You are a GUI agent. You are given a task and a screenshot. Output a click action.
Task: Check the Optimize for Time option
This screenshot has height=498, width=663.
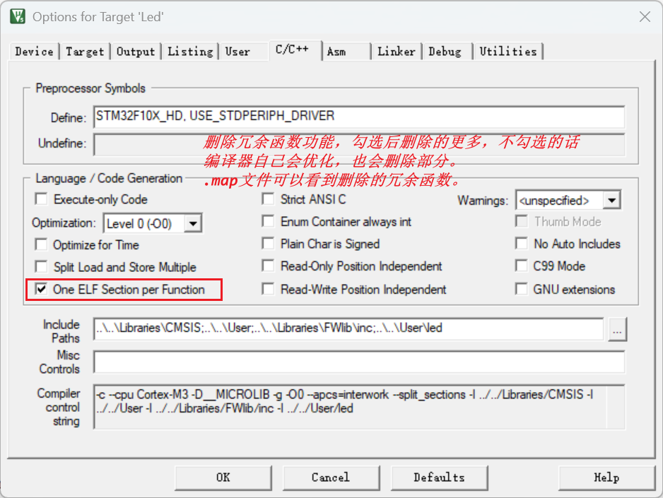pos(42,245)
